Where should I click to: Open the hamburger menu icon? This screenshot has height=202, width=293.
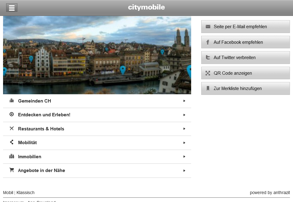(12, 8)
